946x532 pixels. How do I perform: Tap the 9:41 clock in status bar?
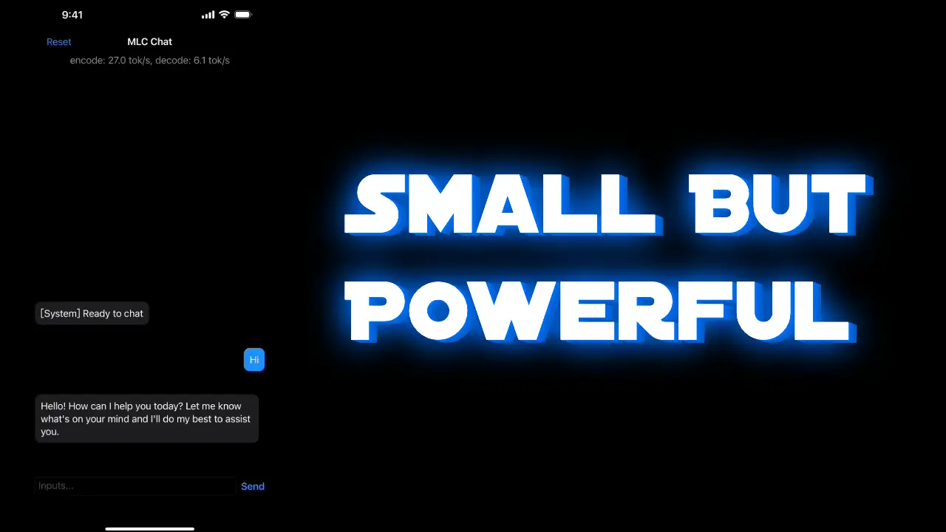(x=72, y=15)
